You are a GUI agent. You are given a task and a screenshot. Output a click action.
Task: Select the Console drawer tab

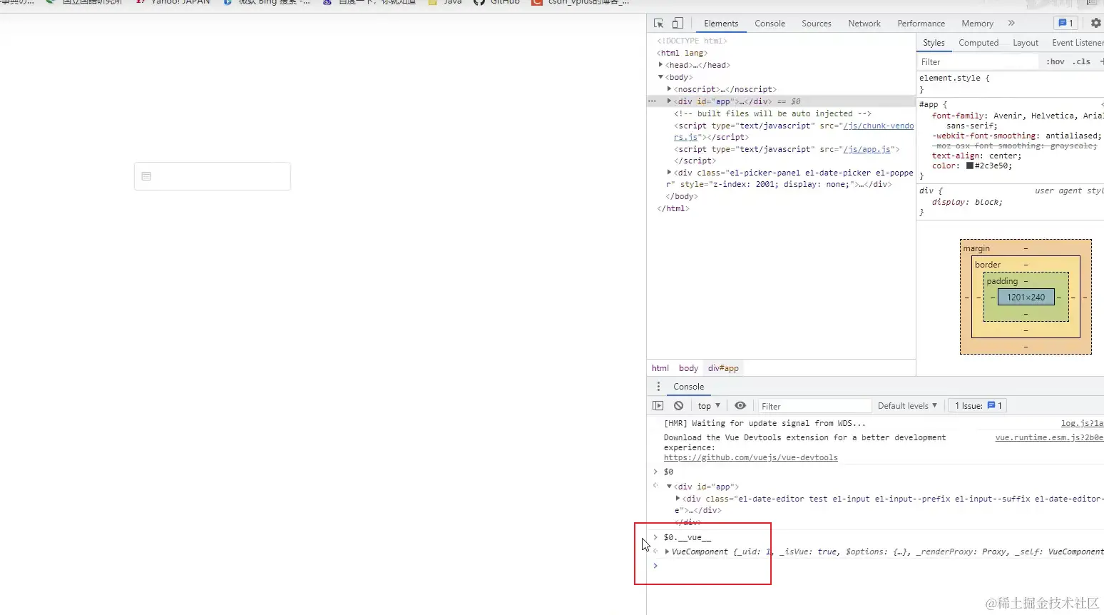(x=688, y=386)
